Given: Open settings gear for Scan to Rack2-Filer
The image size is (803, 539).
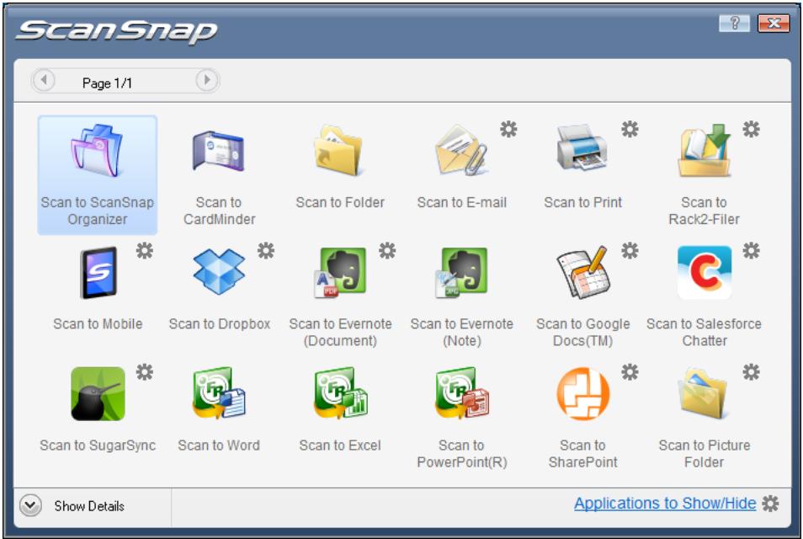Looking at the screenshot, I should pyautogui.click(x=752, y=129).
